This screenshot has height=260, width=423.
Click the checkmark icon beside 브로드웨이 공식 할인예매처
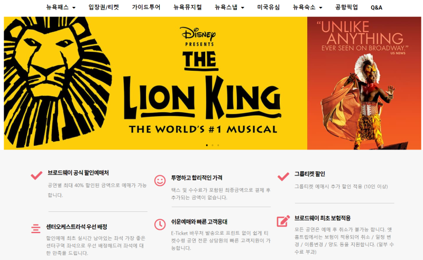click(x=36, y=175)
